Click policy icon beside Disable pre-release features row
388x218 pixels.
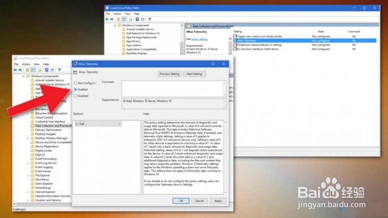point(235,45)
